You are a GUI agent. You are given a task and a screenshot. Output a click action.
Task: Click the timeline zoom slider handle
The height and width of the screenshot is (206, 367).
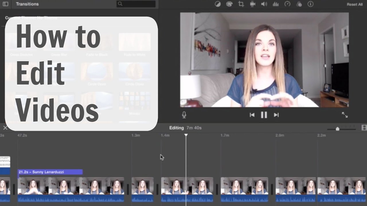click(x=337, y=129)
